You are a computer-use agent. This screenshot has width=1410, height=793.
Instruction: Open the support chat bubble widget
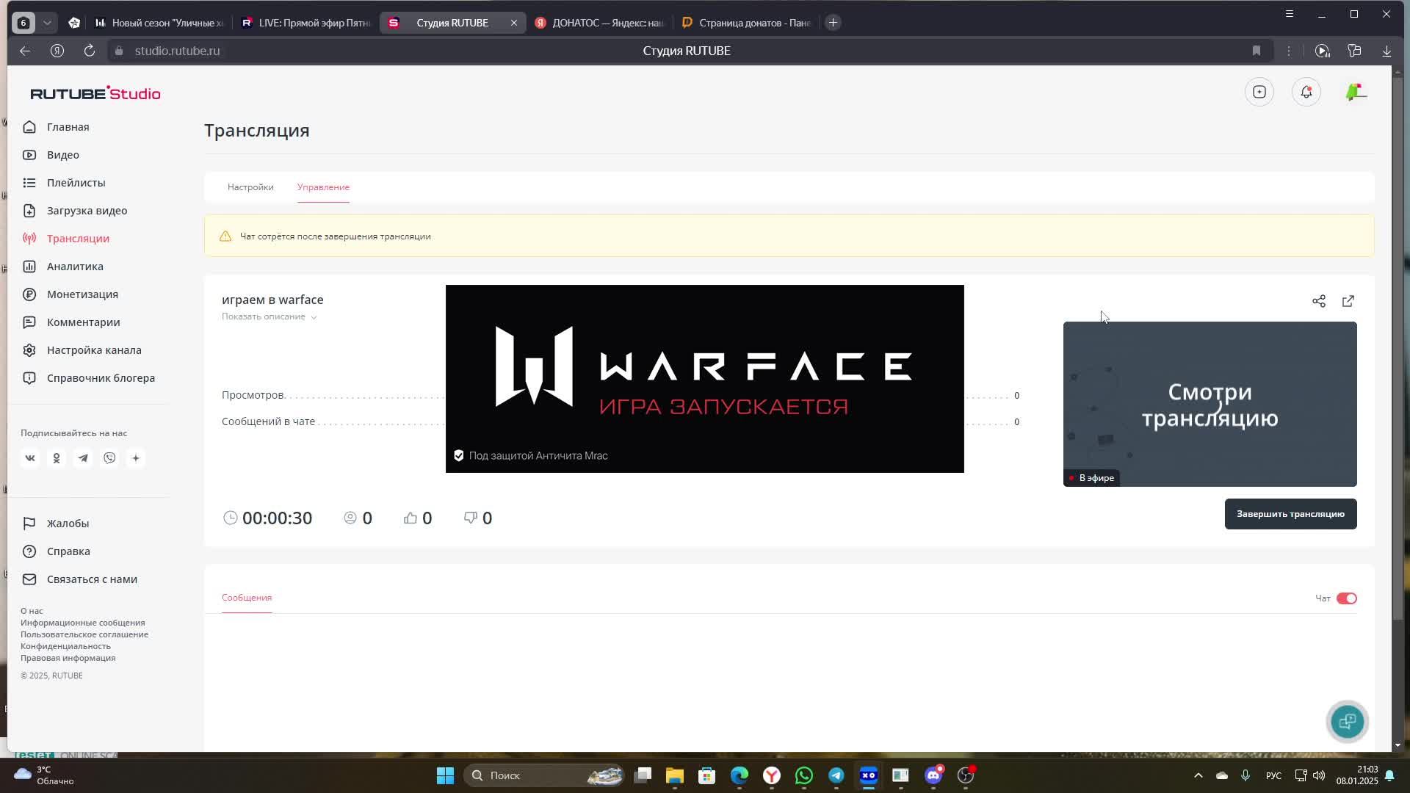coord(1347,721)
